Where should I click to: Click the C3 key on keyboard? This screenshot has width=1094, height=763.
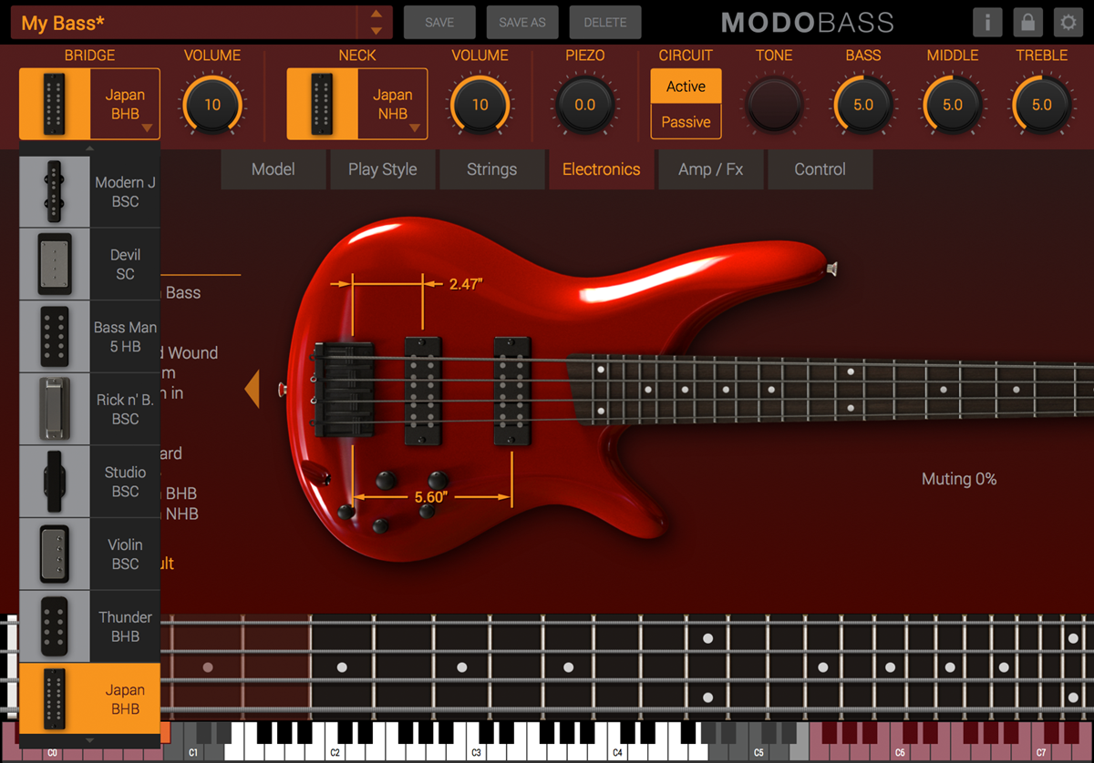tap(476, 753)
